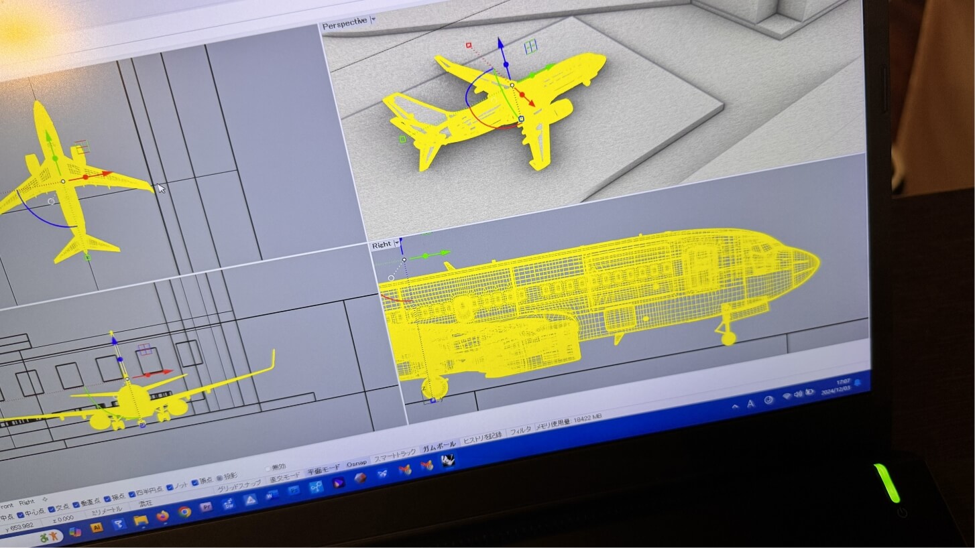This screenshot has width=975, height=548.
Task: Open the Right viewport dropdown arrow
Action: [x=397, y=243]
